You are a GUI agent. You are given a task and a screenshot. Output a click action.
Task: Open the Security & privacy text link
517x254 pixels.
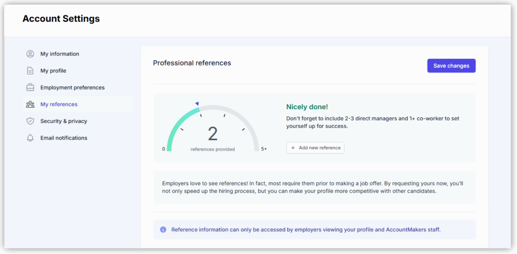point(64,121)
